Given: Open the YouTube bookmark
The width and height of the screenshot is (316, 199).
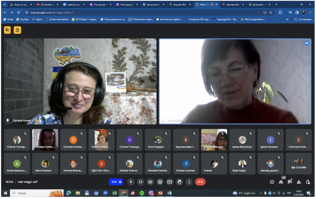Looking at the screenshot, I should tap(22, 19).
